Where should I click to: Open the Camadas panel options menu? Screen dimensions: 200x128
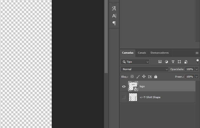(x=197, y=53)
